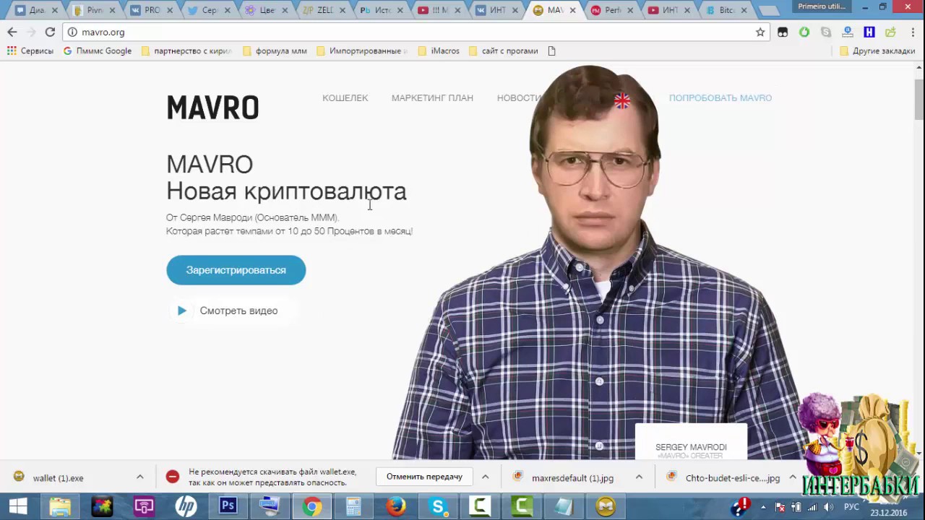Switch language with the UK flag icon
This screenshot has width=925, height=520.
622,100
